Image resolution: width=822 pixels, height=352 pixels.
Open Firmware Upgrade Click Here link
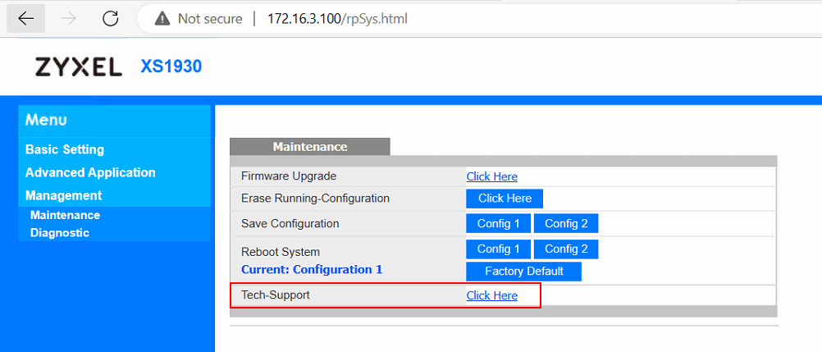[491, 176]
